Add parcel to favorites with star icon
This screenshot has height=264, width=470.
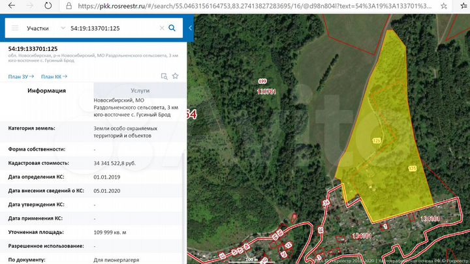175,76
